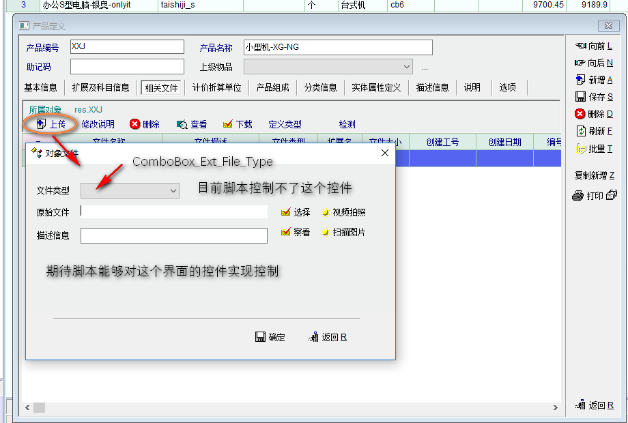Open the 产品组成 tab
The image size is (628, 423).
272,87
